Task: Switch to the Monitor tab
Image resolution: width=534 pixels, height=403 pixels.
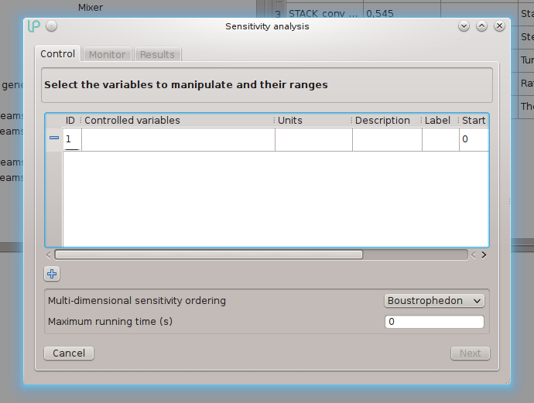Action: pyautogui.click(x=107, y=54)
